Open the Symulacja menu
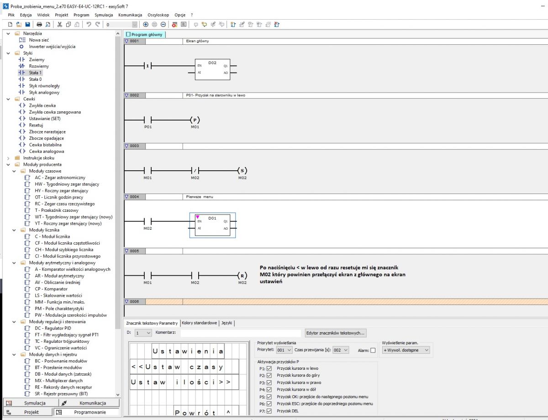The width and height of the screenshot is (548, 420). point(104,15)
